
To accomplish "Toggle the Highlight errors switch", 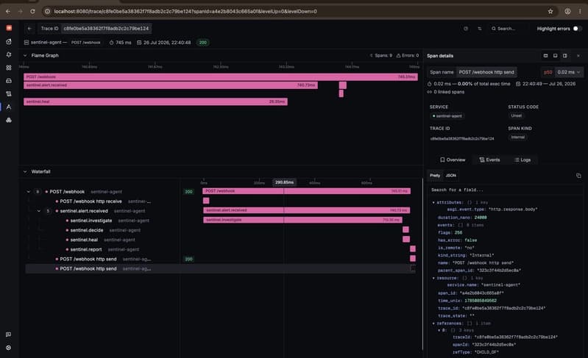I will 577,29.
